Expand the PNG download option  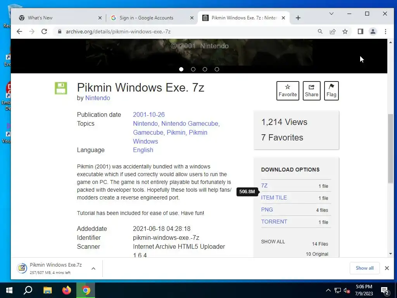pos(267,210)
